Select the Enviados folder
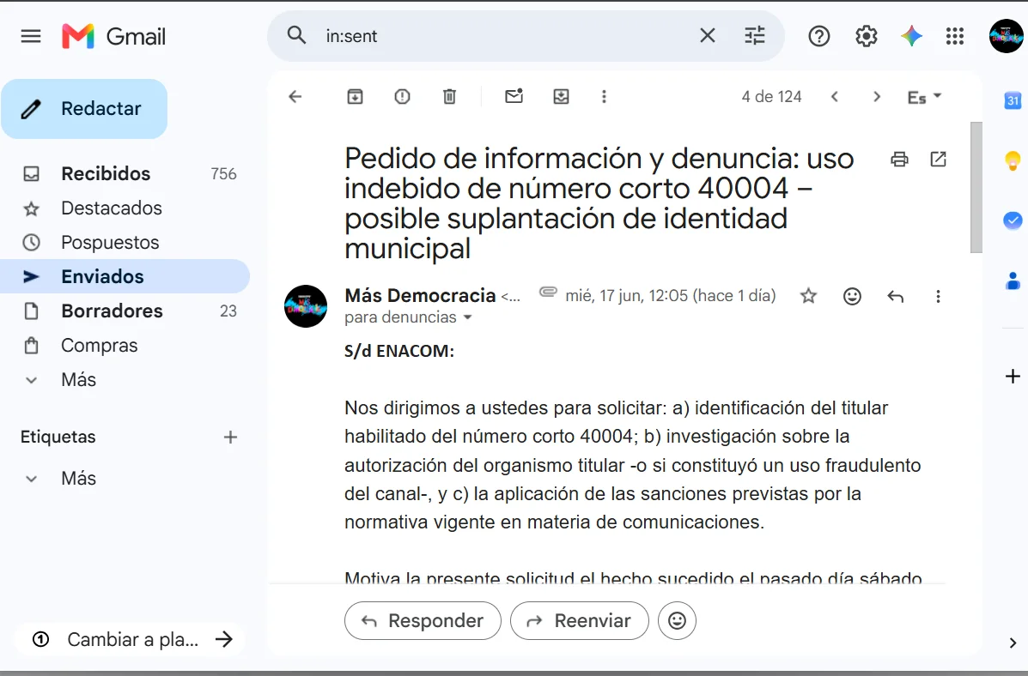Image resolution: width=1028 pixels, height=676 pixels. coord(125,276)
